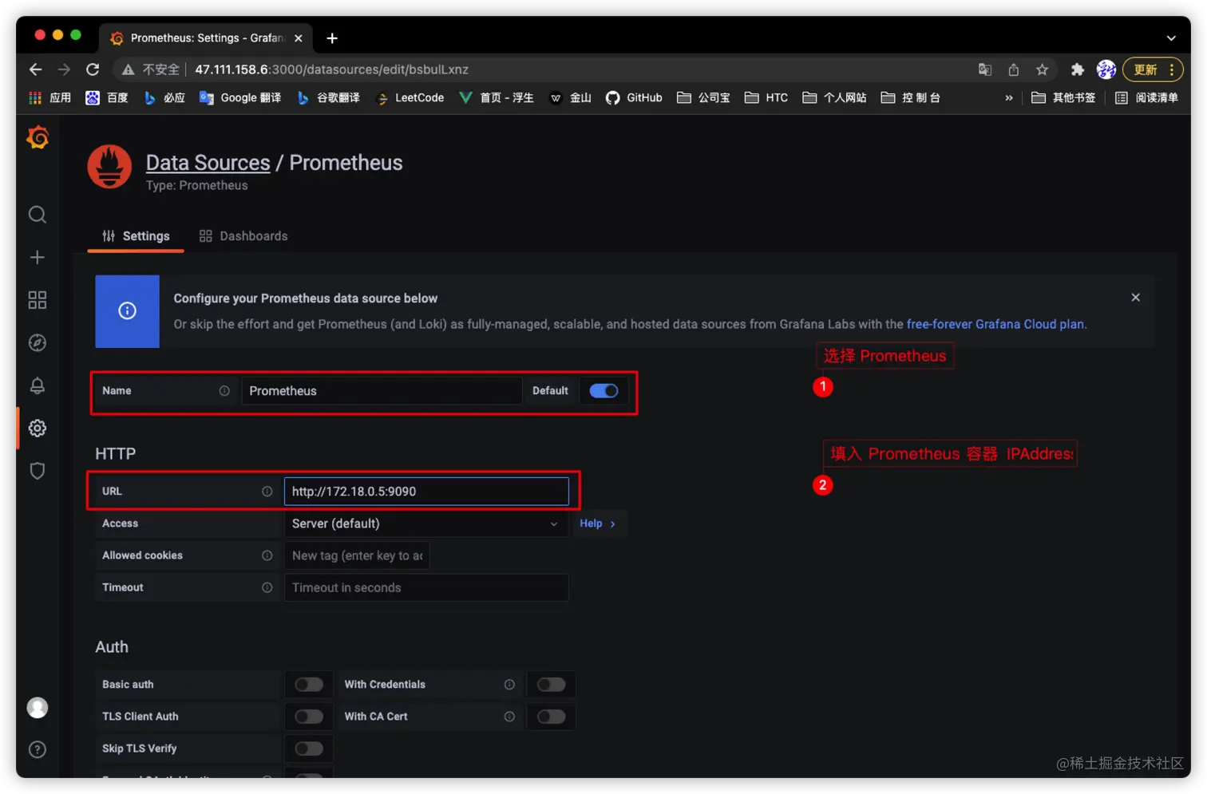Image resolution: width=1207 pixels, height=794 pixels.
Task: Open the Dashboards grid icon in sidebar
Action: tap(38, 300)
